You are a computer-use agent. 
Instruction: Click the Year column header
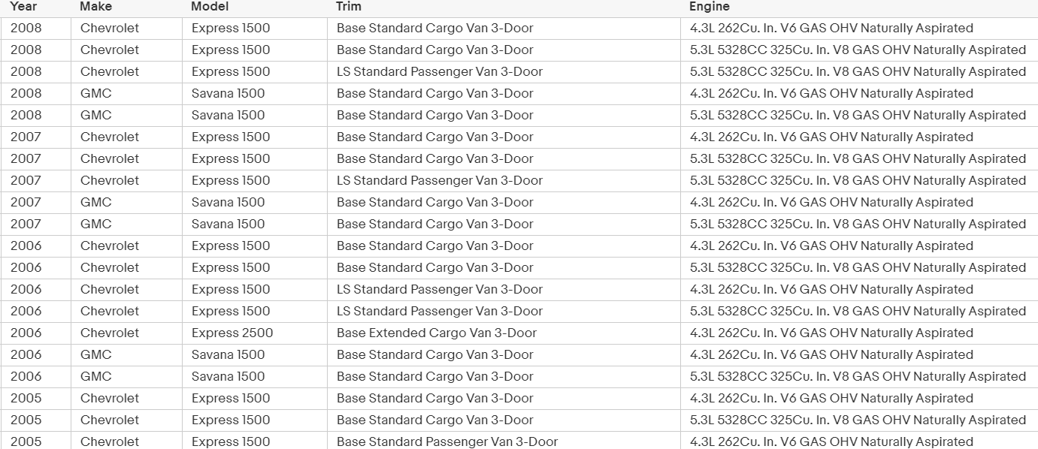tap(23, 7)
